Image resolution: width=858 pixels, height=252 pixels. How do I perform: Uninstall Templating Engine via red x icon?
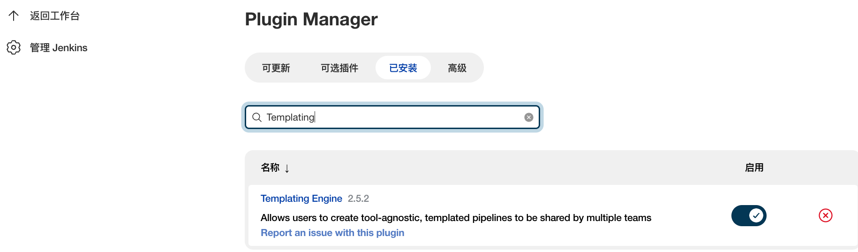click(826, 215)
